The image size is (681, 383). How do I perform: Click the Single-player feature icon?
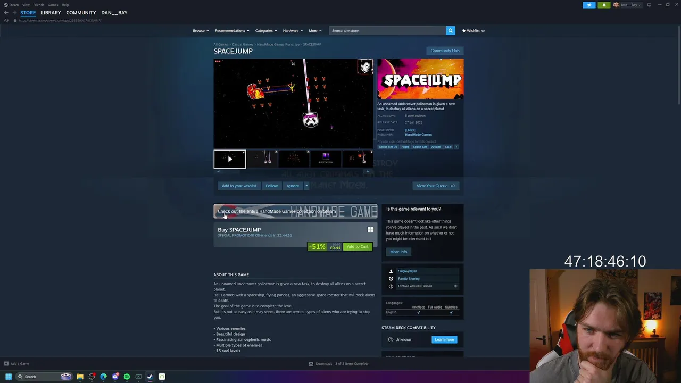click(x=391, y=271)
